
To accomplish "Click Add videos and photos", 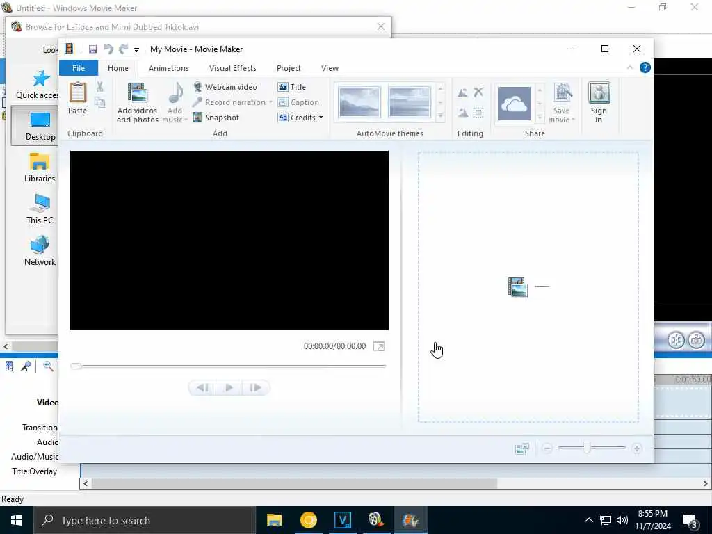I will tap(137, 103).
